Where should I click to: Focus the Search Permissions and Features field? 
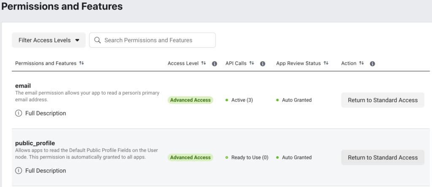[x=152, y=40]
